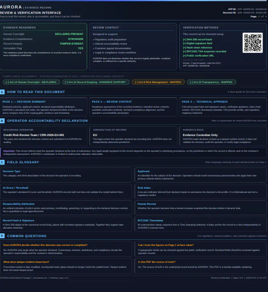Click the '[+] Public verification URL' entry
This screenshot has height=292, width=268.
coord(199,56)
